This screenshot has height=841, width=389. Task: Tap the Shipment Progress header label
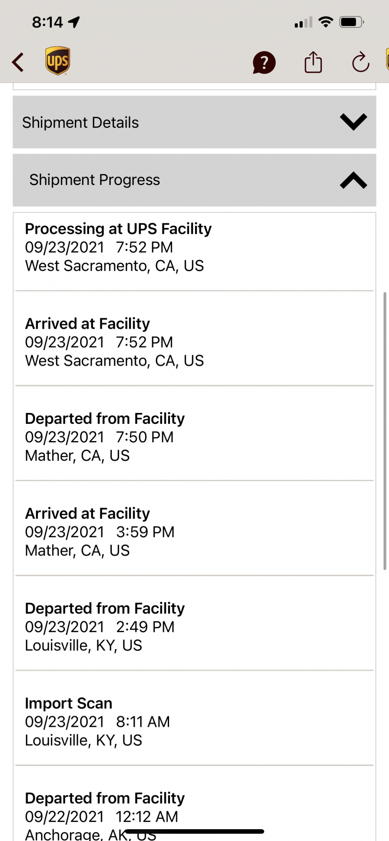click(x=95, y=180)
